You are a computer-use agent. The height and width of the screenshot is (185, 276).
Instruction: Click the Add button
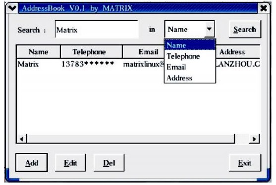click(x=32, y=163)
